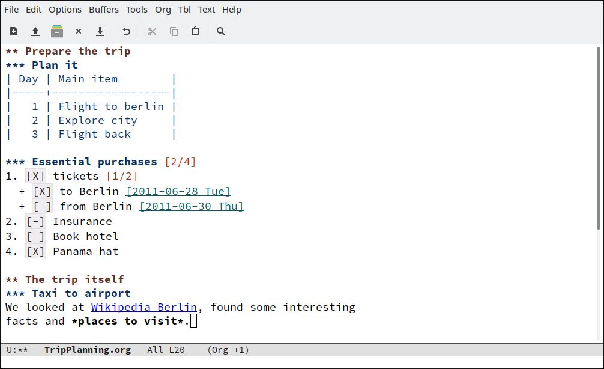Image resolution: width=604 pixels, height=369 pixels.
Task: Click the 'Explore city' table cell
Action: (98, 121)
